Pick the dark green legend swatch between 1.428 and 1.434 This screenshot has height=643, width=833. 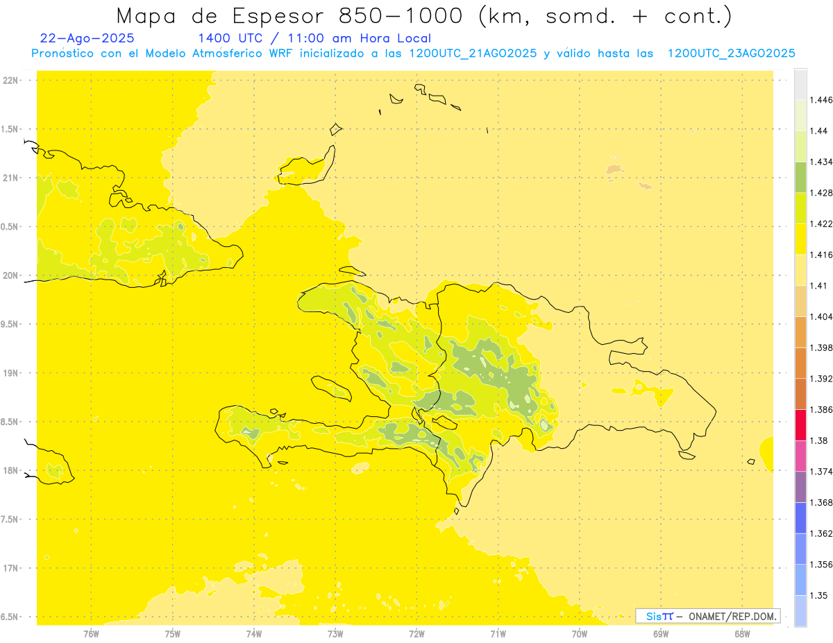click(x=800, y=177)
